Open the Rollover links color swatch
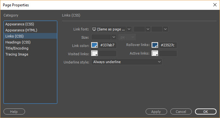 (155, 45)
